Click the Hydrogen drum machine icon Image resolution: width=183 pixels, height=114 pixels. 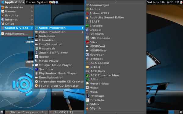click(87, 54)
